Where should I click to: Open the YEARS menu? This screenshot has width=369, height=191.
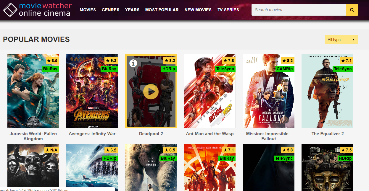pos(132,10)
